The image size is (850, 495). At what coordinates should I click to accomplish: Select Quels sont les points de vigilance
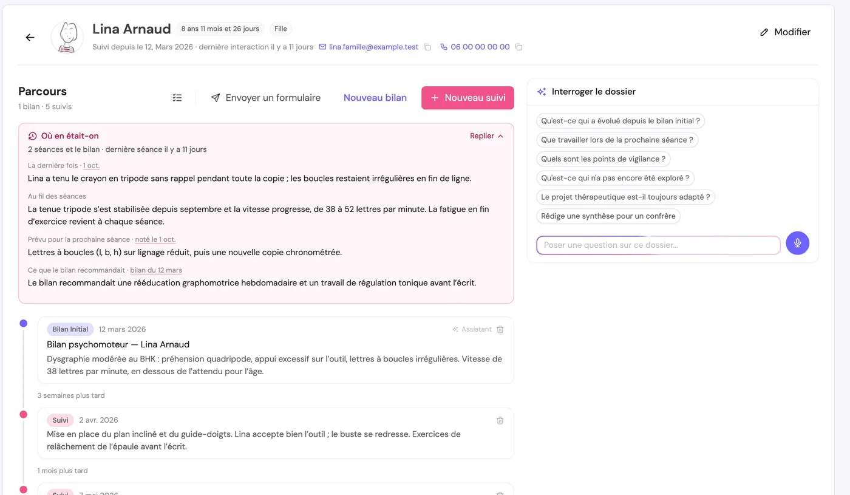[603, 159]
